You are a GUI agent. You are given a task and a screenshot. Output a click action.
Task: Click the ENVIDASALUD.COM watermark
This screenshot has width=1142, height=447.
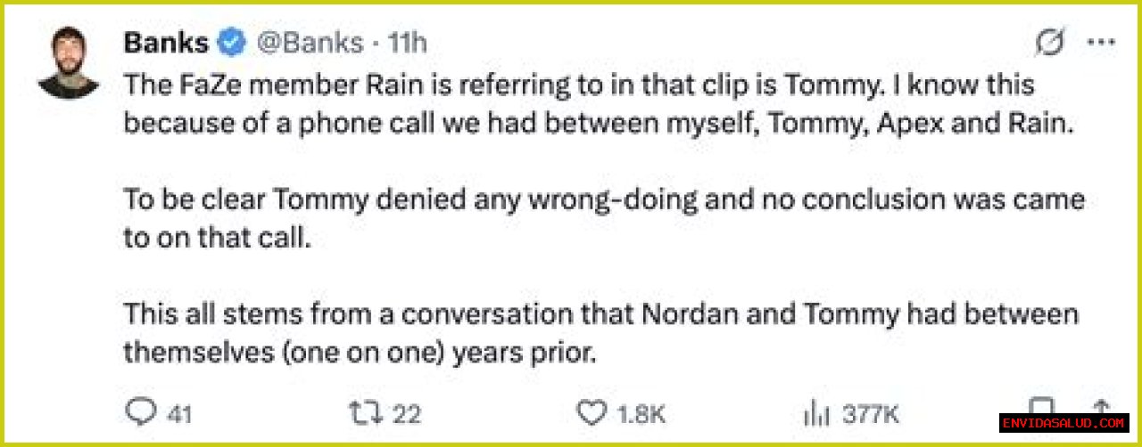point(1063,423)
